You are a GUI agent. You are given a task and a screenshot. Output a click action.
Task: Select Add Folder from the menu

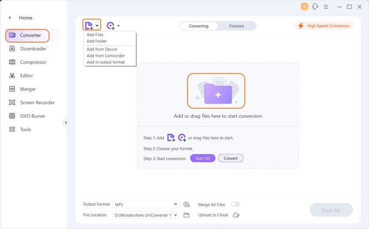(x=97, y=41)
